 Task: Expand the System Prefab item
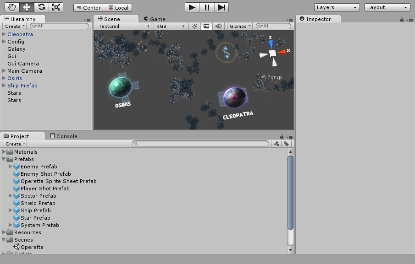(x=11, y=225)
